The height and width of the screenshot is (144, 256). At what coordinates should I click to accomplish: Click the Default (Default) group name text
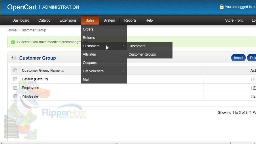(35, 79)
